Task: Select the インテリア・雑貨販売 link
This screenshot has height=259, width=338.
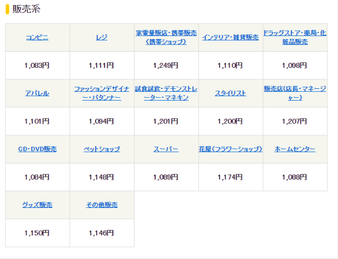Action: [230, 38]
